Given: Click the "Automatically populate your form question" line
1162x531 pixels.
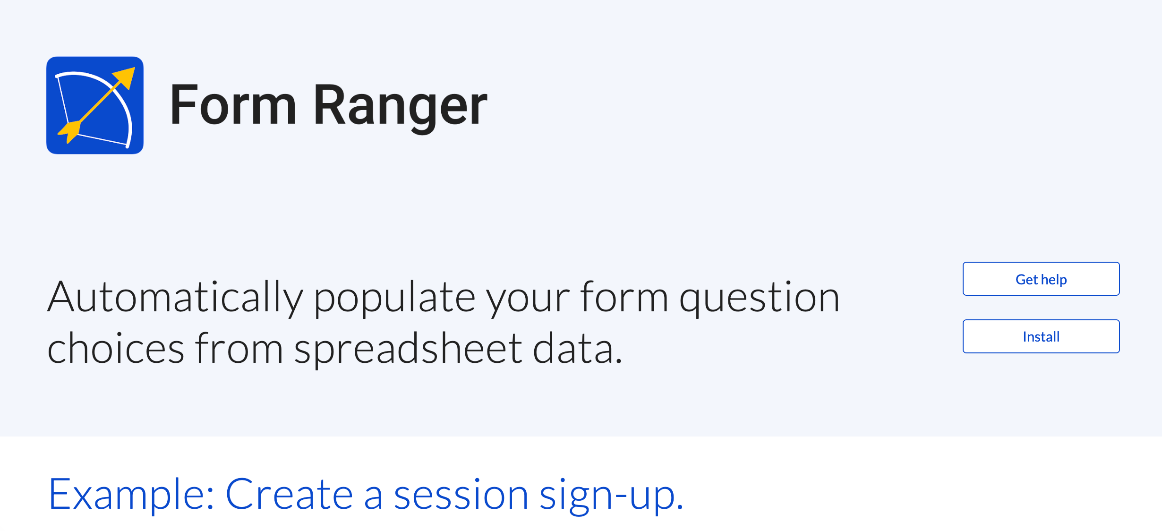Looking at the screenshot, I should click(x=444, y=299).
